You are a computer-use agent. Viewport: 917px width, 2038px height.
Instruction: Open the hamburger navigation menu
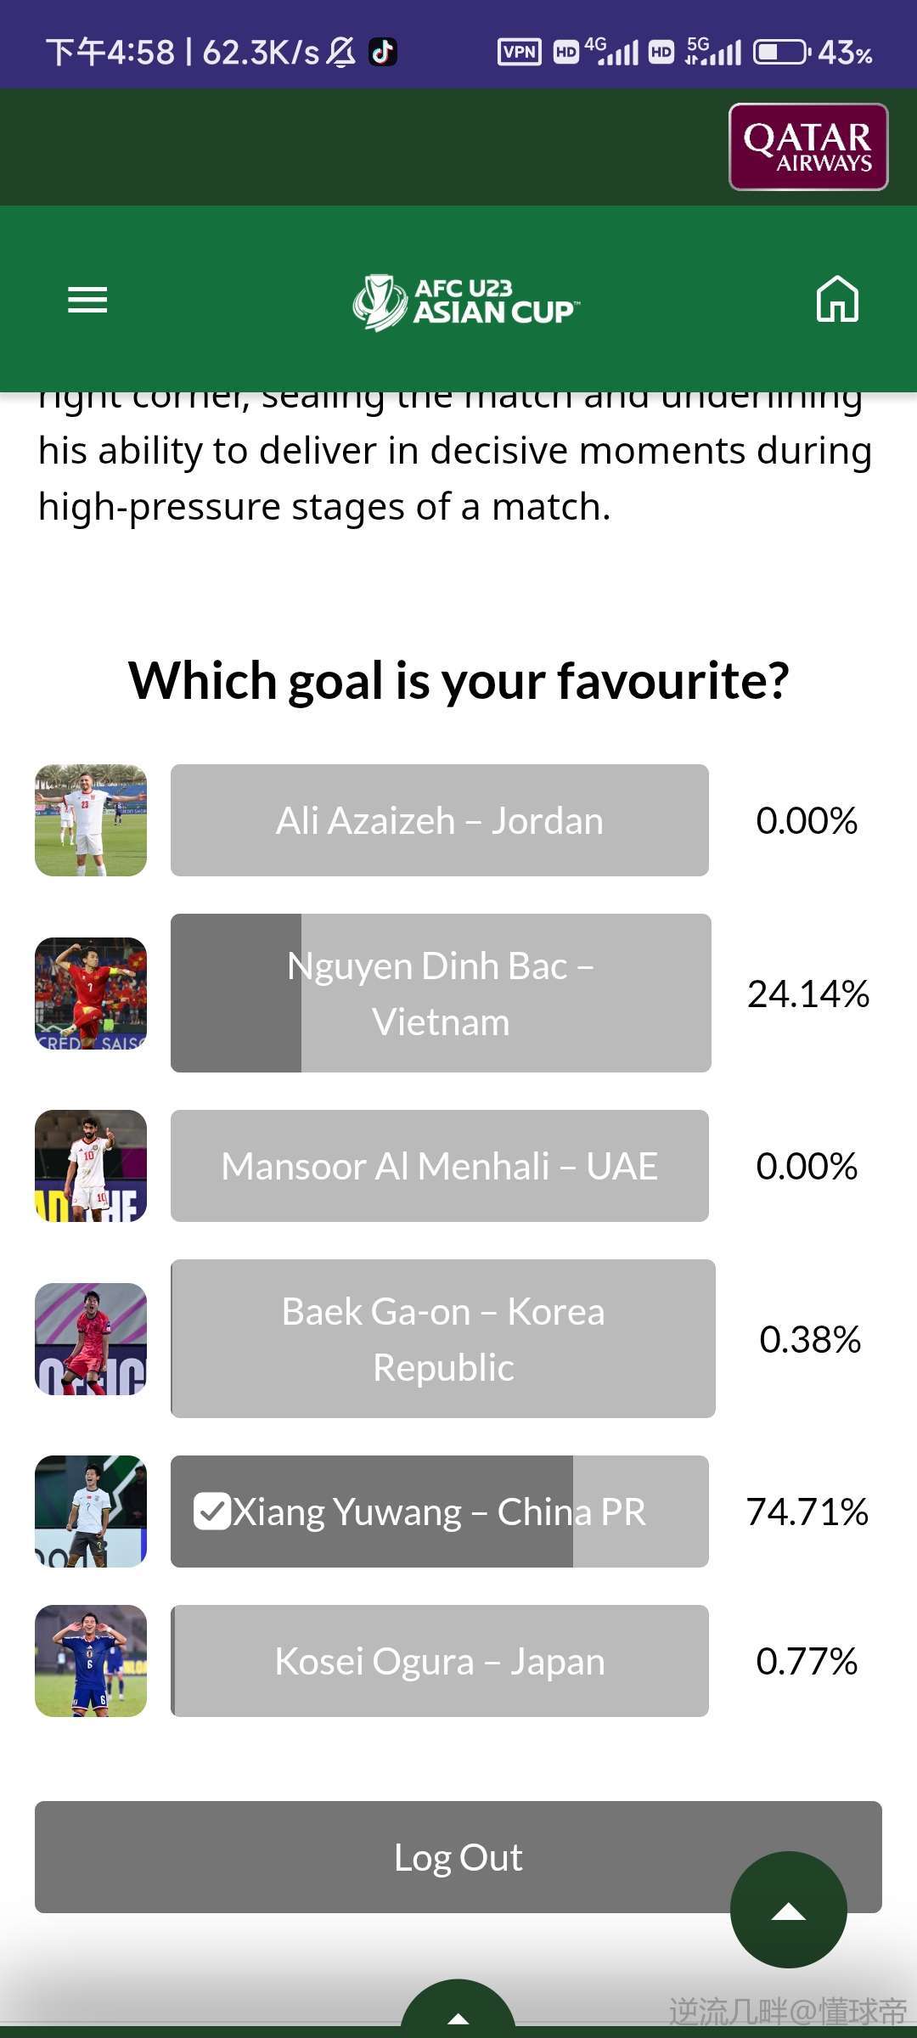pos(87,300)
